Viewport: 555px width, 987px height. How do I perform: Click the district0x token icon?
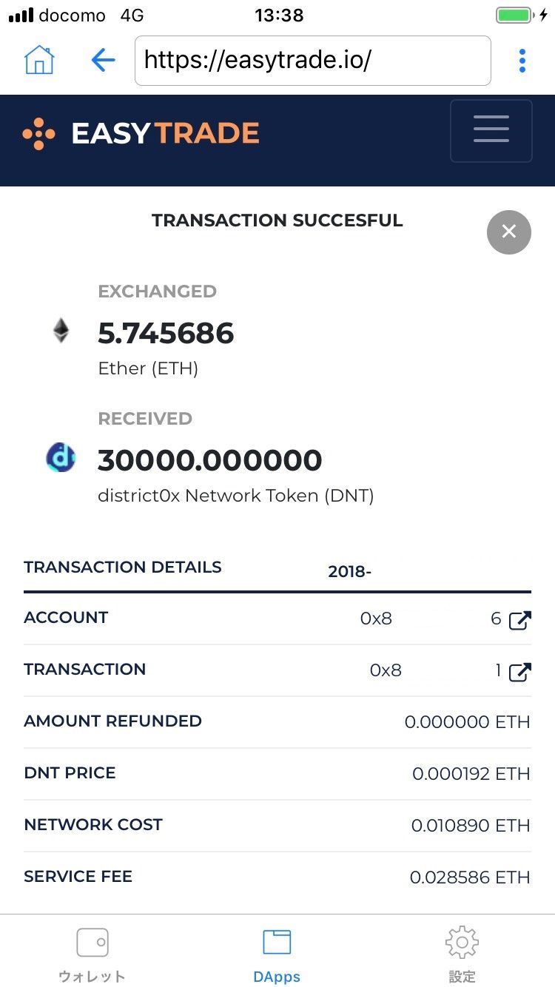click(x=60, y=457)
